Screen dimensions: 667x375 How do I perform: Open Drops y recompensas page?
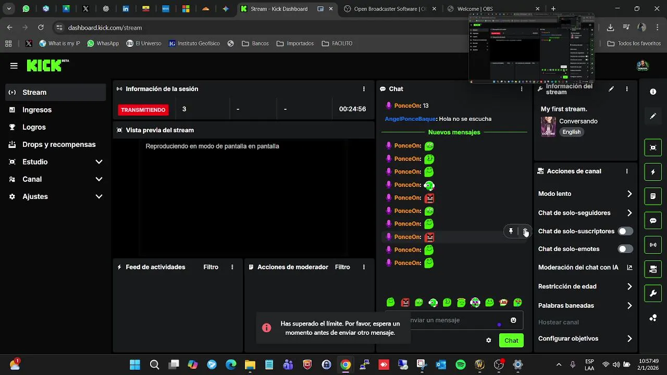pyautogui.click(x=55, y=145)
